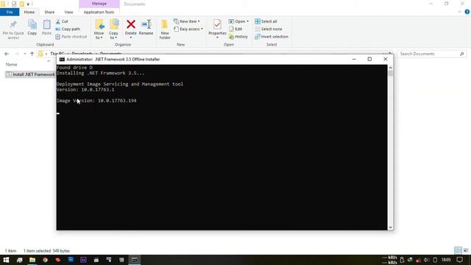This screenshot has height=265, width=471.
Task: Open the Move to dropdown
Action: point(99,35)
